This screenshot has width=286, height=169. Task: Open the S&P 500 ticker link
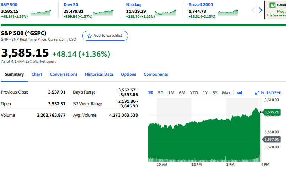[x=9, y=5]
